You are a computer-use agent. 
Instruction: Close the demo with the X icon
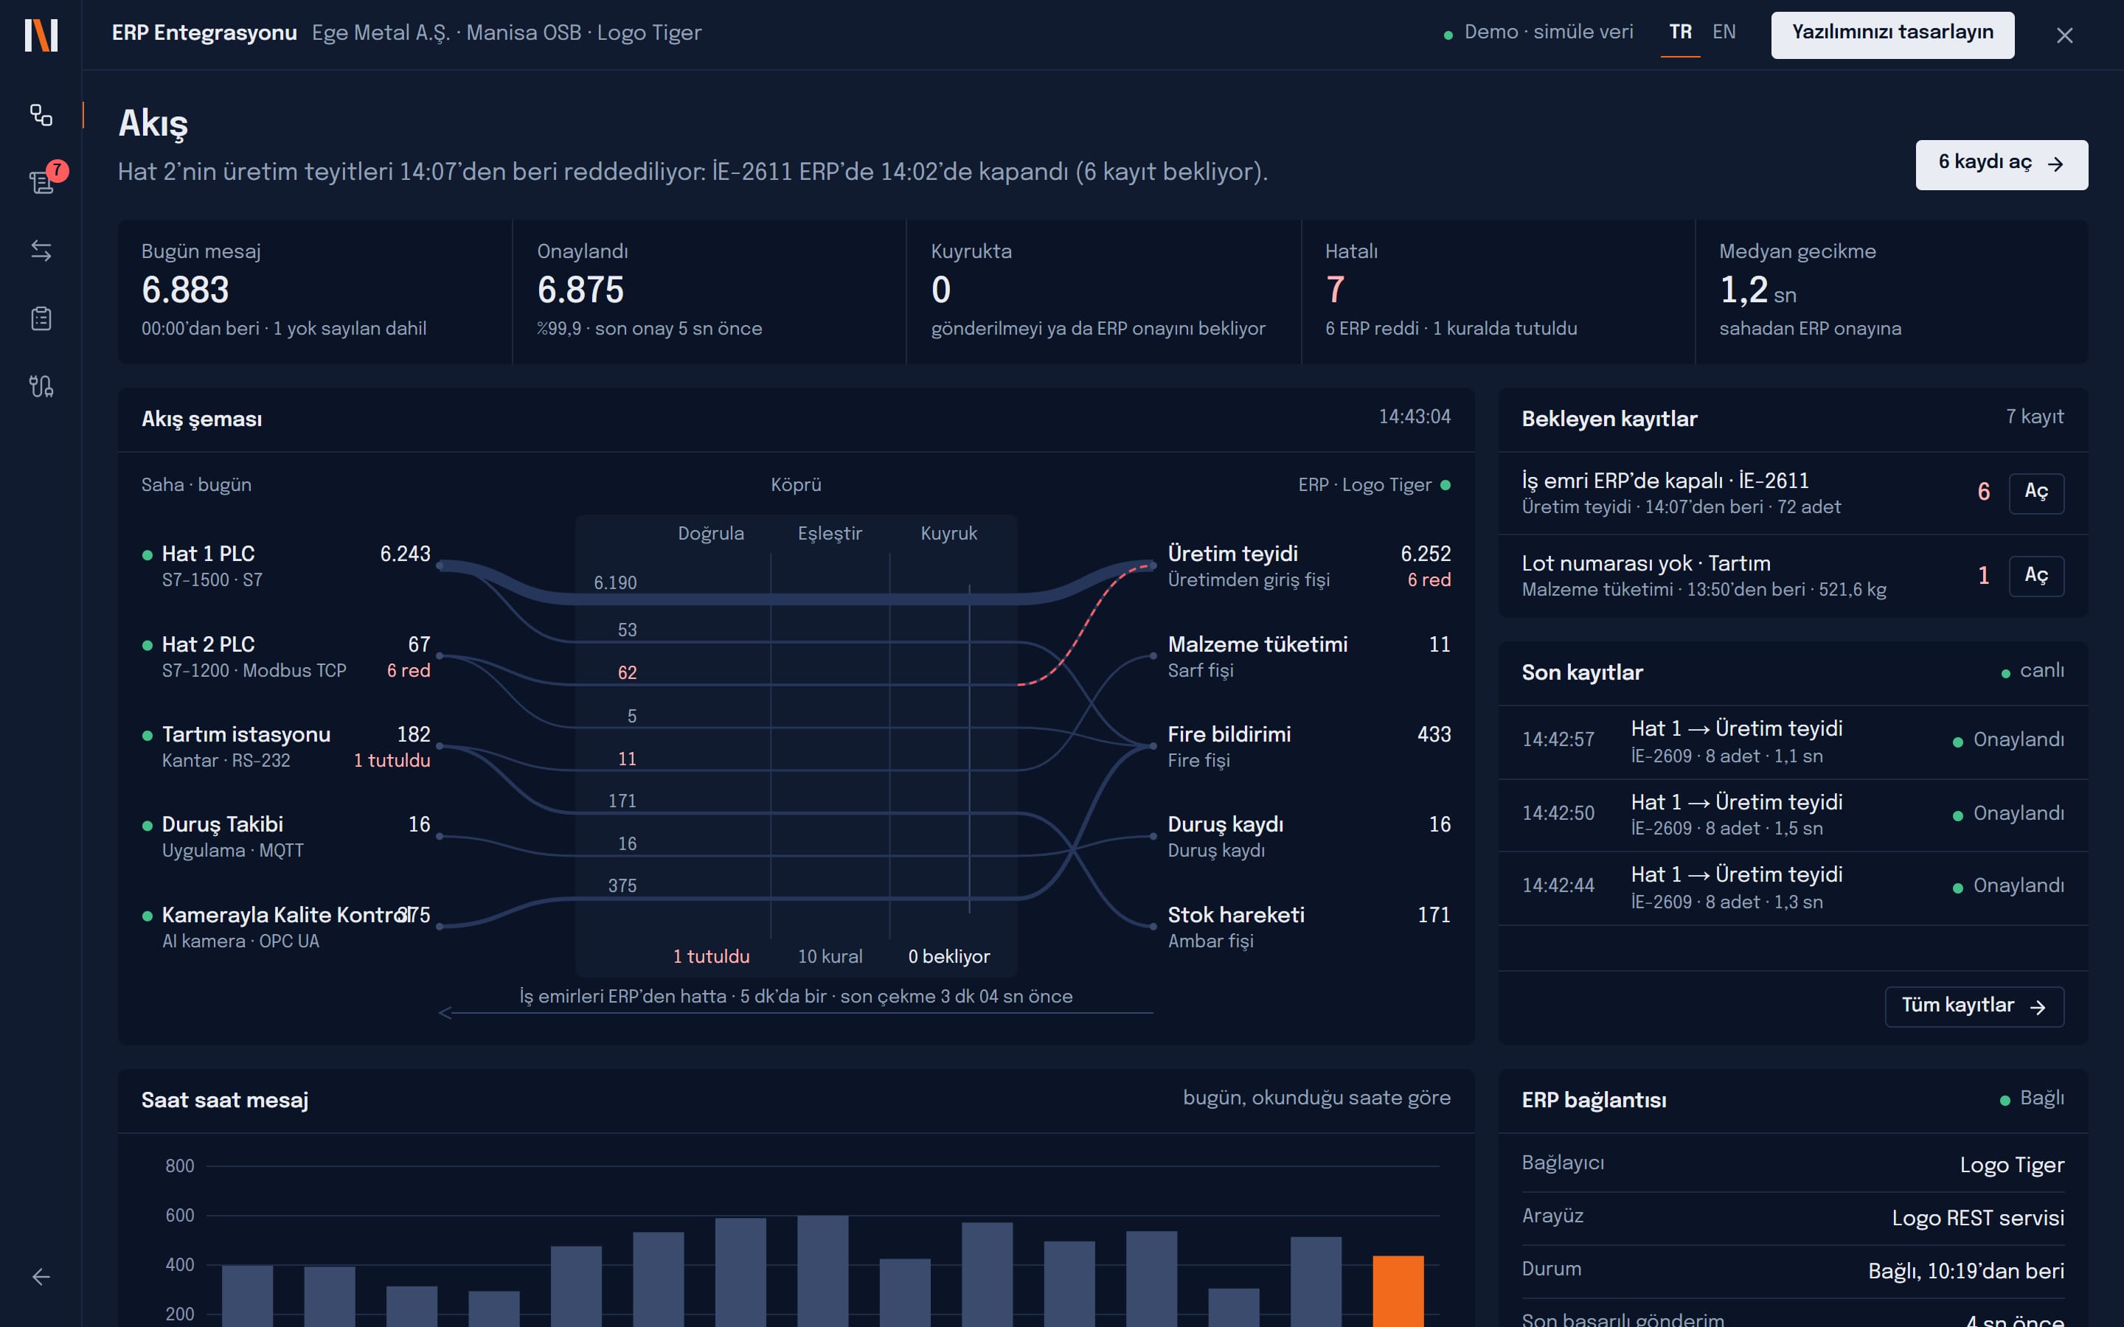(x=2064, y=35)
